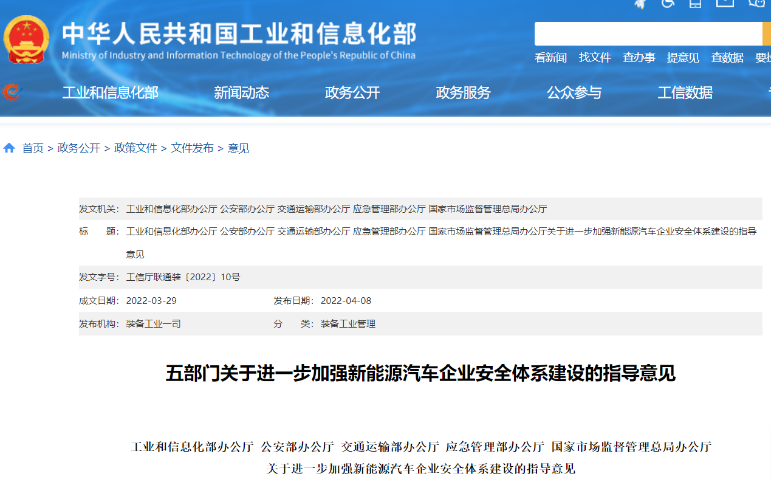Open the 政务公开 navigation menu
Viewport: 771px width, 482px height.
click(x=352, y=93)
